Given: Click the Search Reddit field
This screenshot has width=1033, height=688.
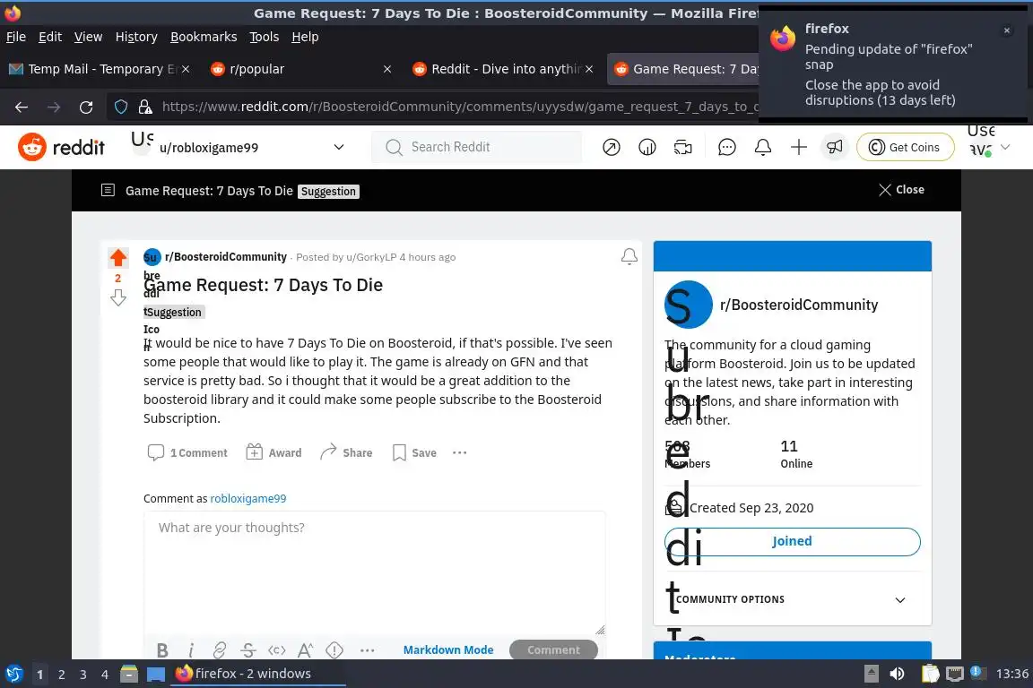Looking at the screenshot, I should click(x=477, y=147).
